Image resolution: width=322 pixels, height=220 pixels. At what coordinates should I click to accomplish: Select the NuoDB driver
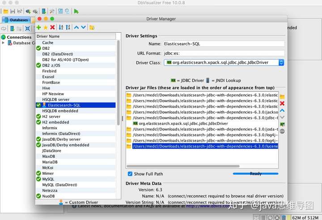(x=76, y=196)
